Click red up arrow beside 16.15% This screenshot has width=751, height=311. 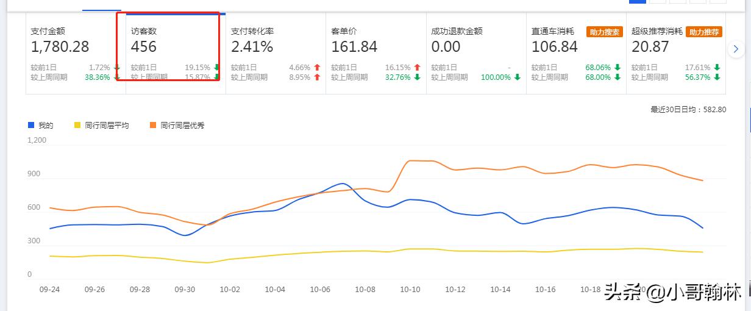click(417, 68)
